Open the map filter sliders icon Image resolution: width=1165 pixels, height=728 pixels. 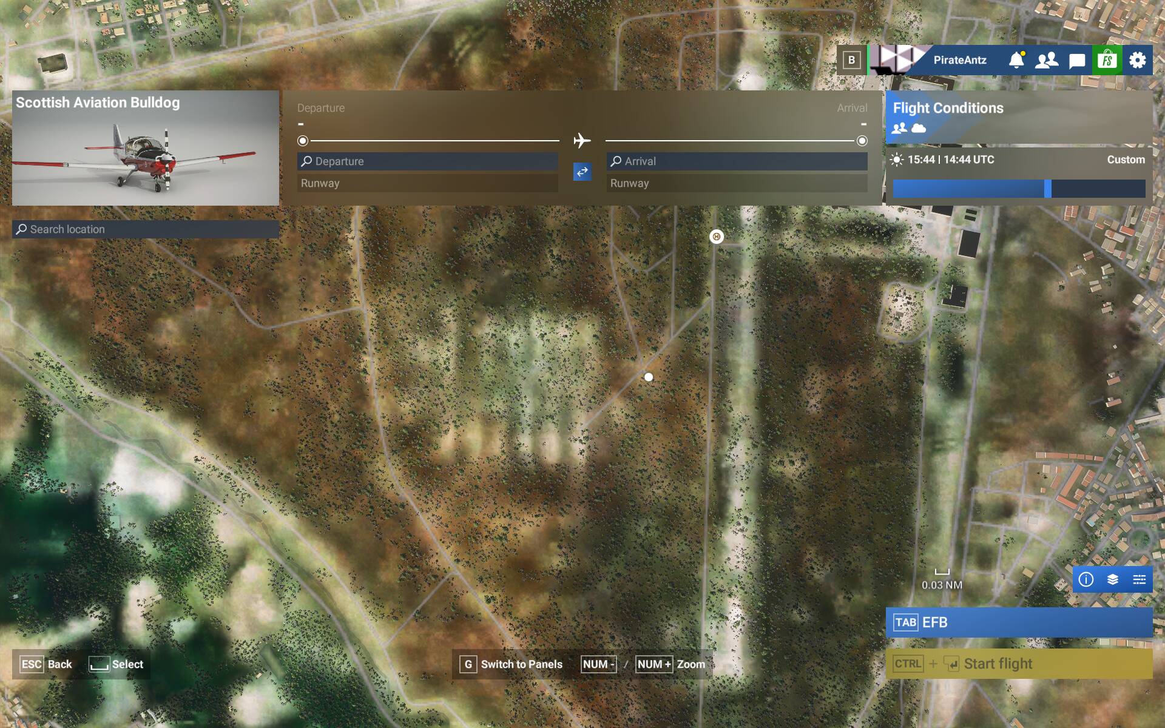click(x=1140, y=579)
